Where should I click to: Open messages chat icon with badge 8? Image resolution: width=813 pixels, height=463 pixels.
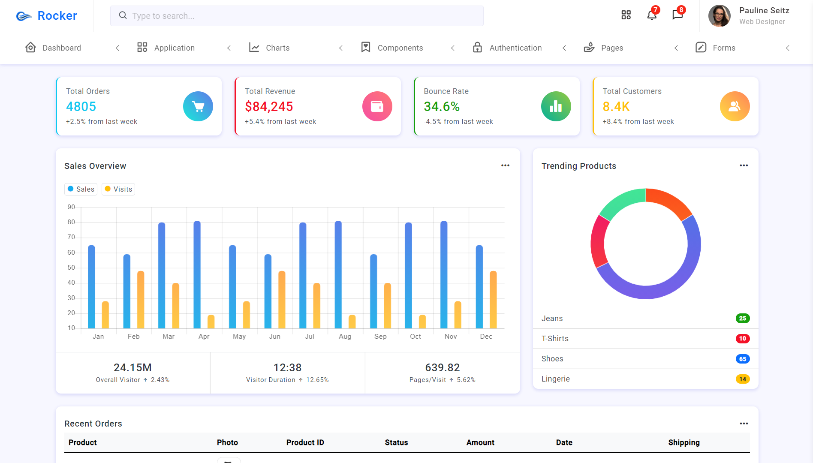click(x=678, y=15)
